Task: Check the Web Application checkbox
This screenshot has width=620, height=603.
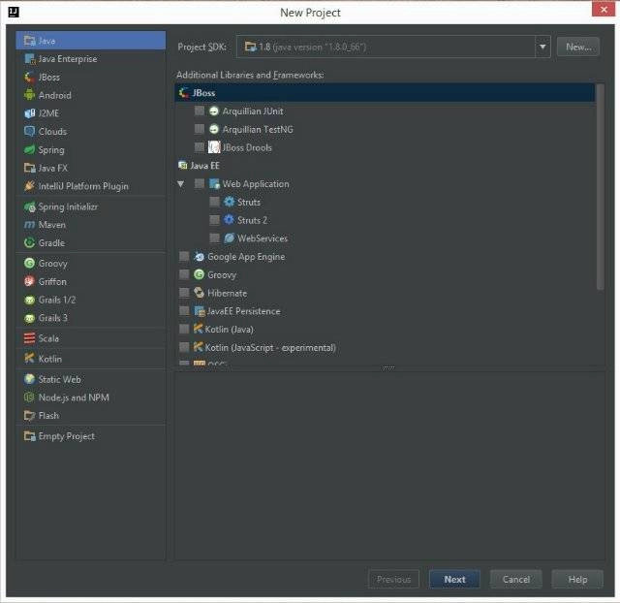Action: tap(200, 183)
